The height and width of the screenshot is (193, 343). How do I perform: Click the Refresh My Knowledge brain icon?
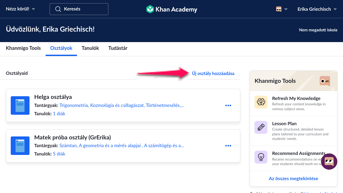(x=261, y=102)
